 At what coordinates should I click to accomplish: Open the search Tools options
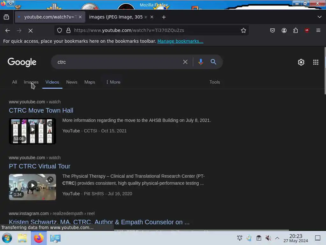[215, 82]
